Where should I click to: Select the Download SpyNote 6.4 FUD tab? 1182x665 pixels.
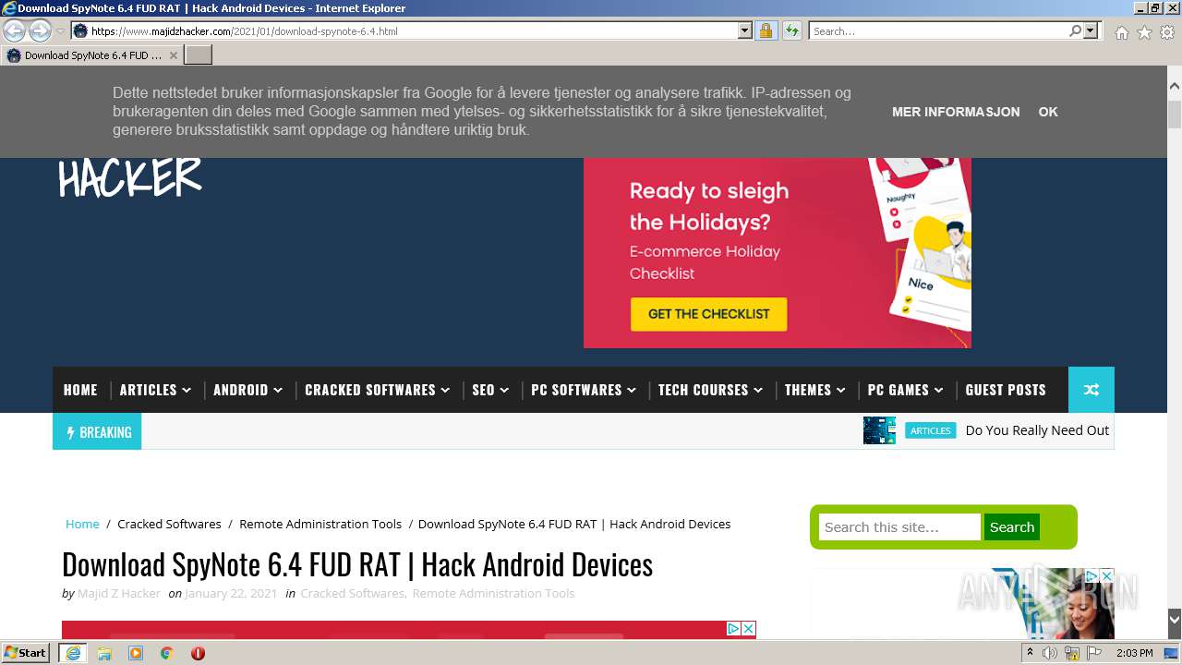pyautogui.click(x=92, y=55)
